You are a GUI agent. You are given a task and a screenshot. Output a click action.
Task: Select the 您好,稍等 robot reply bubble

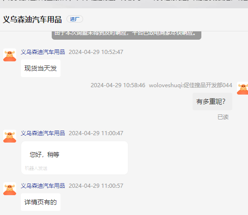coord(74,158)
